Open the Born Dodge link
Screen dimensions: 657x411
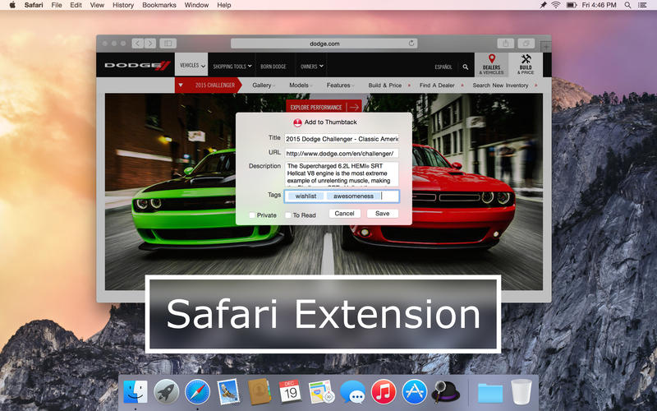(273, 67)
